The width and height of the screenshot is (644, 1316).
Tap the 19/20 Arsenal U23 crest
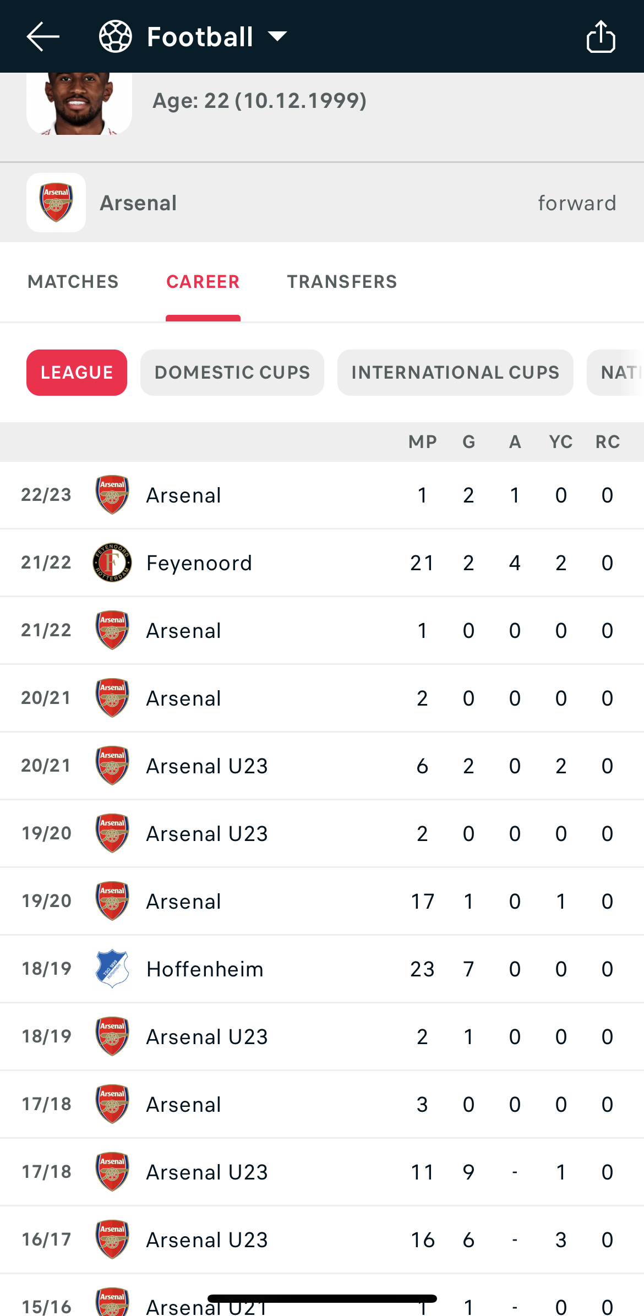click(112, 833)
